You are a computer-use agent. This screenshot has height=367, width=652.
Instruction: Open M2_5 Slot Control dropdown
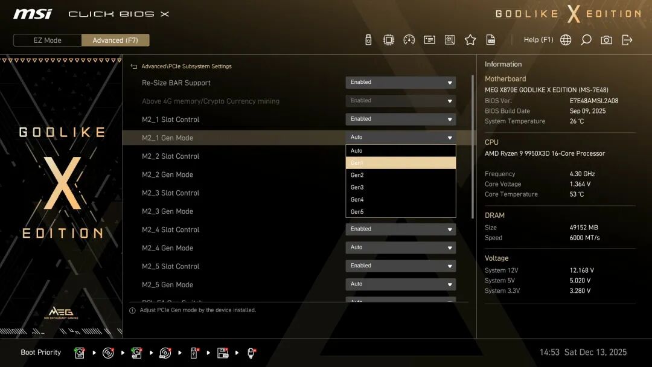pyautogui.click(x=400, y=266)
